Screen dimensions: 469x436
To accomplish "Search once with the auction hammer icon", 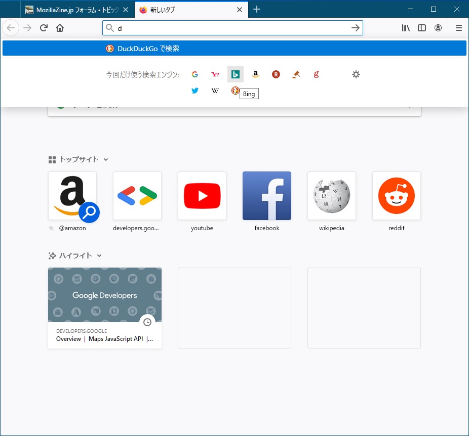I will pos(296,74).
